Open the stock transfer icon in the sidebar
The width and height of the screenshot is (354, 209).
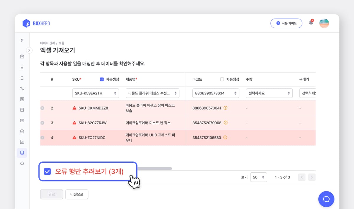pos(22,88)
